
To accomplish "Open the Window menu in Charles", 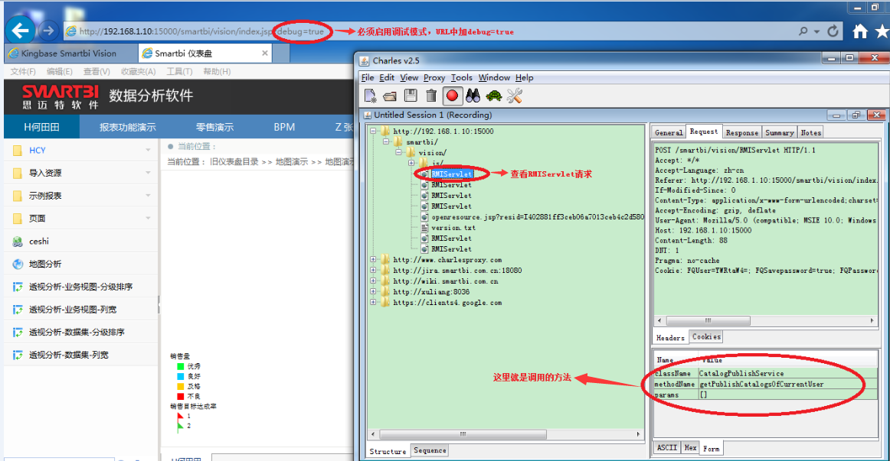I will pos(494,77).
